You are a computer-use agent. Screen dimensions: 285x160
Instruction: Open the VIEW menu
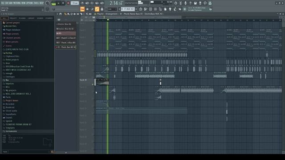click(23, 3)
